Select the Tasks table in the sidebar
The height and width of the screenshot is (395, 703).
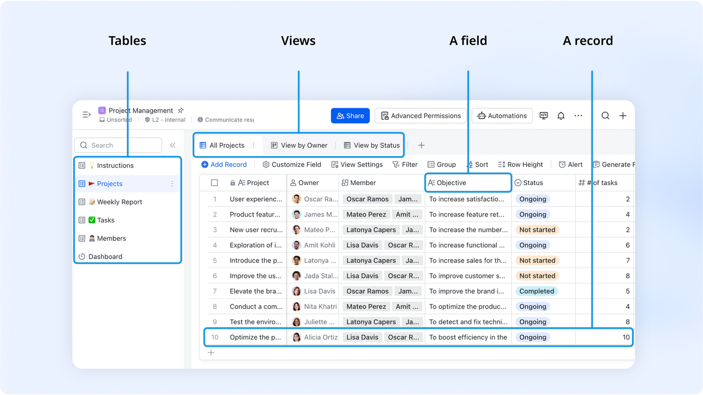pyautogui.click(x=107, y=220)
